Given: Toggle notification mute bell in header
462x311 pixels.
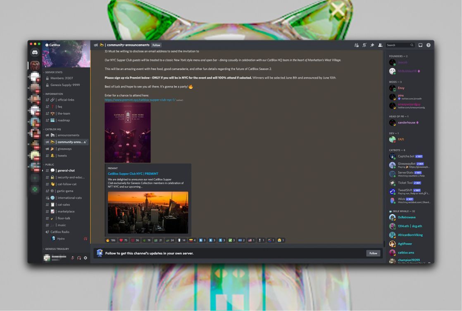Looking at the screenshot, I should coord(364,45).
